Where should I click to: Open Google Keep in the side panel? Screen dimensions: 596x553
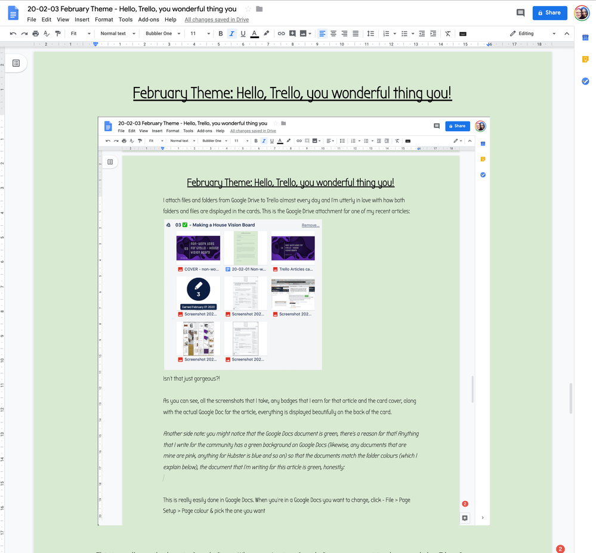coord(585,59)
